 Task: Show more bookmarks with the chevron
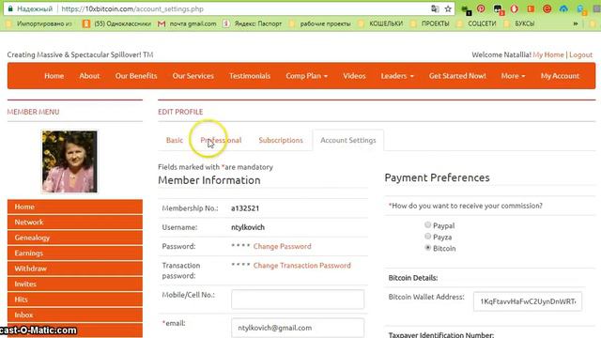tap(576, 23)
